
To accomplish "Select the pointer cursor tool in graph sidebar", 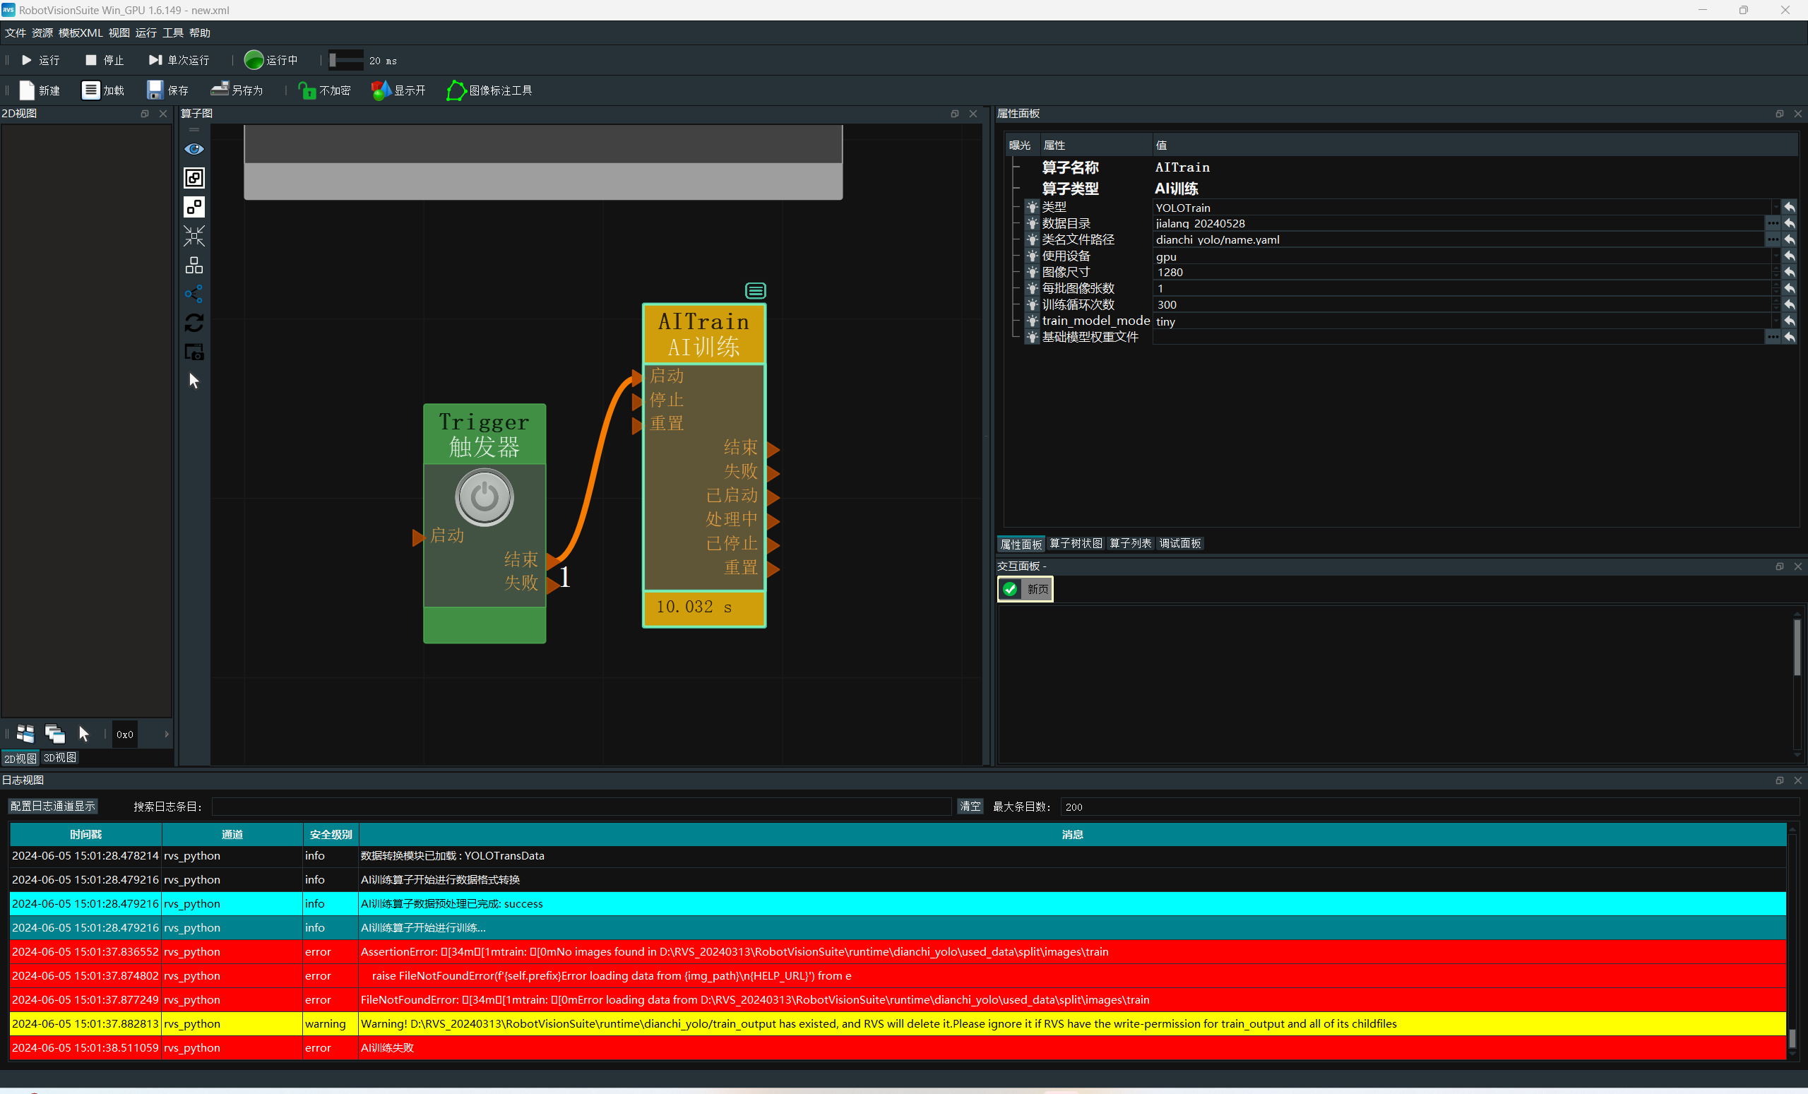I will 194,381.
